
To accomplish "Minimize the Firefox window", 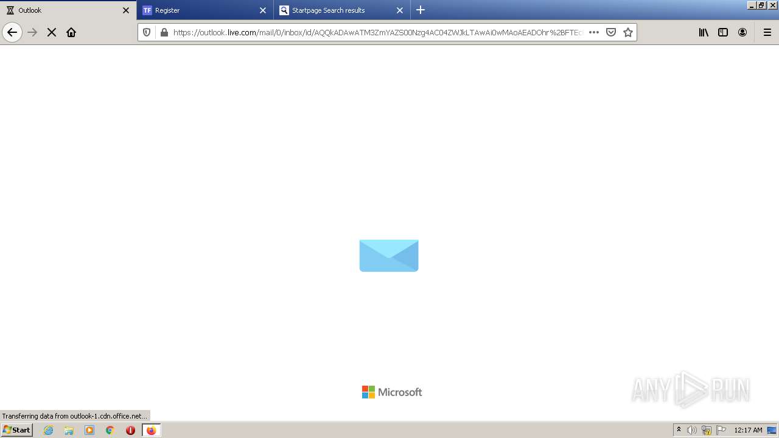I will [x=752, y=5].
